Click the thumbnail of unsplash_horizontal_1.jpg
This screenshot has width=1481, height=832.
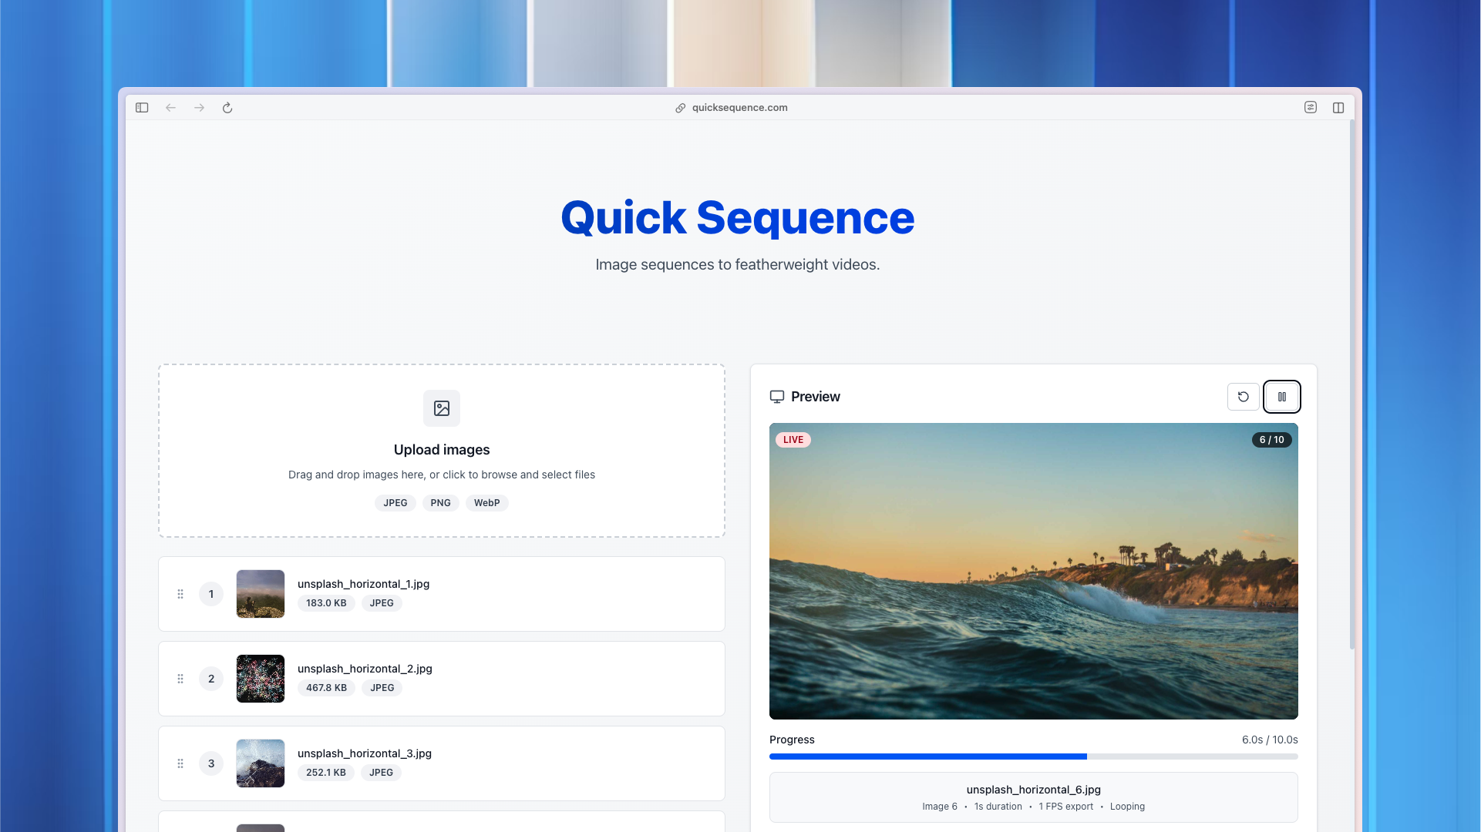[x=261, y=594]
